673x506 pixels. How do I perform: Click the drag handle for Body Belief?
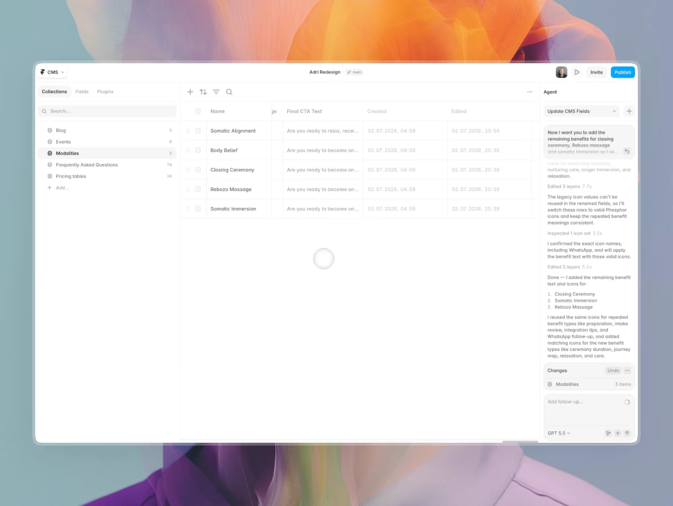188,150
